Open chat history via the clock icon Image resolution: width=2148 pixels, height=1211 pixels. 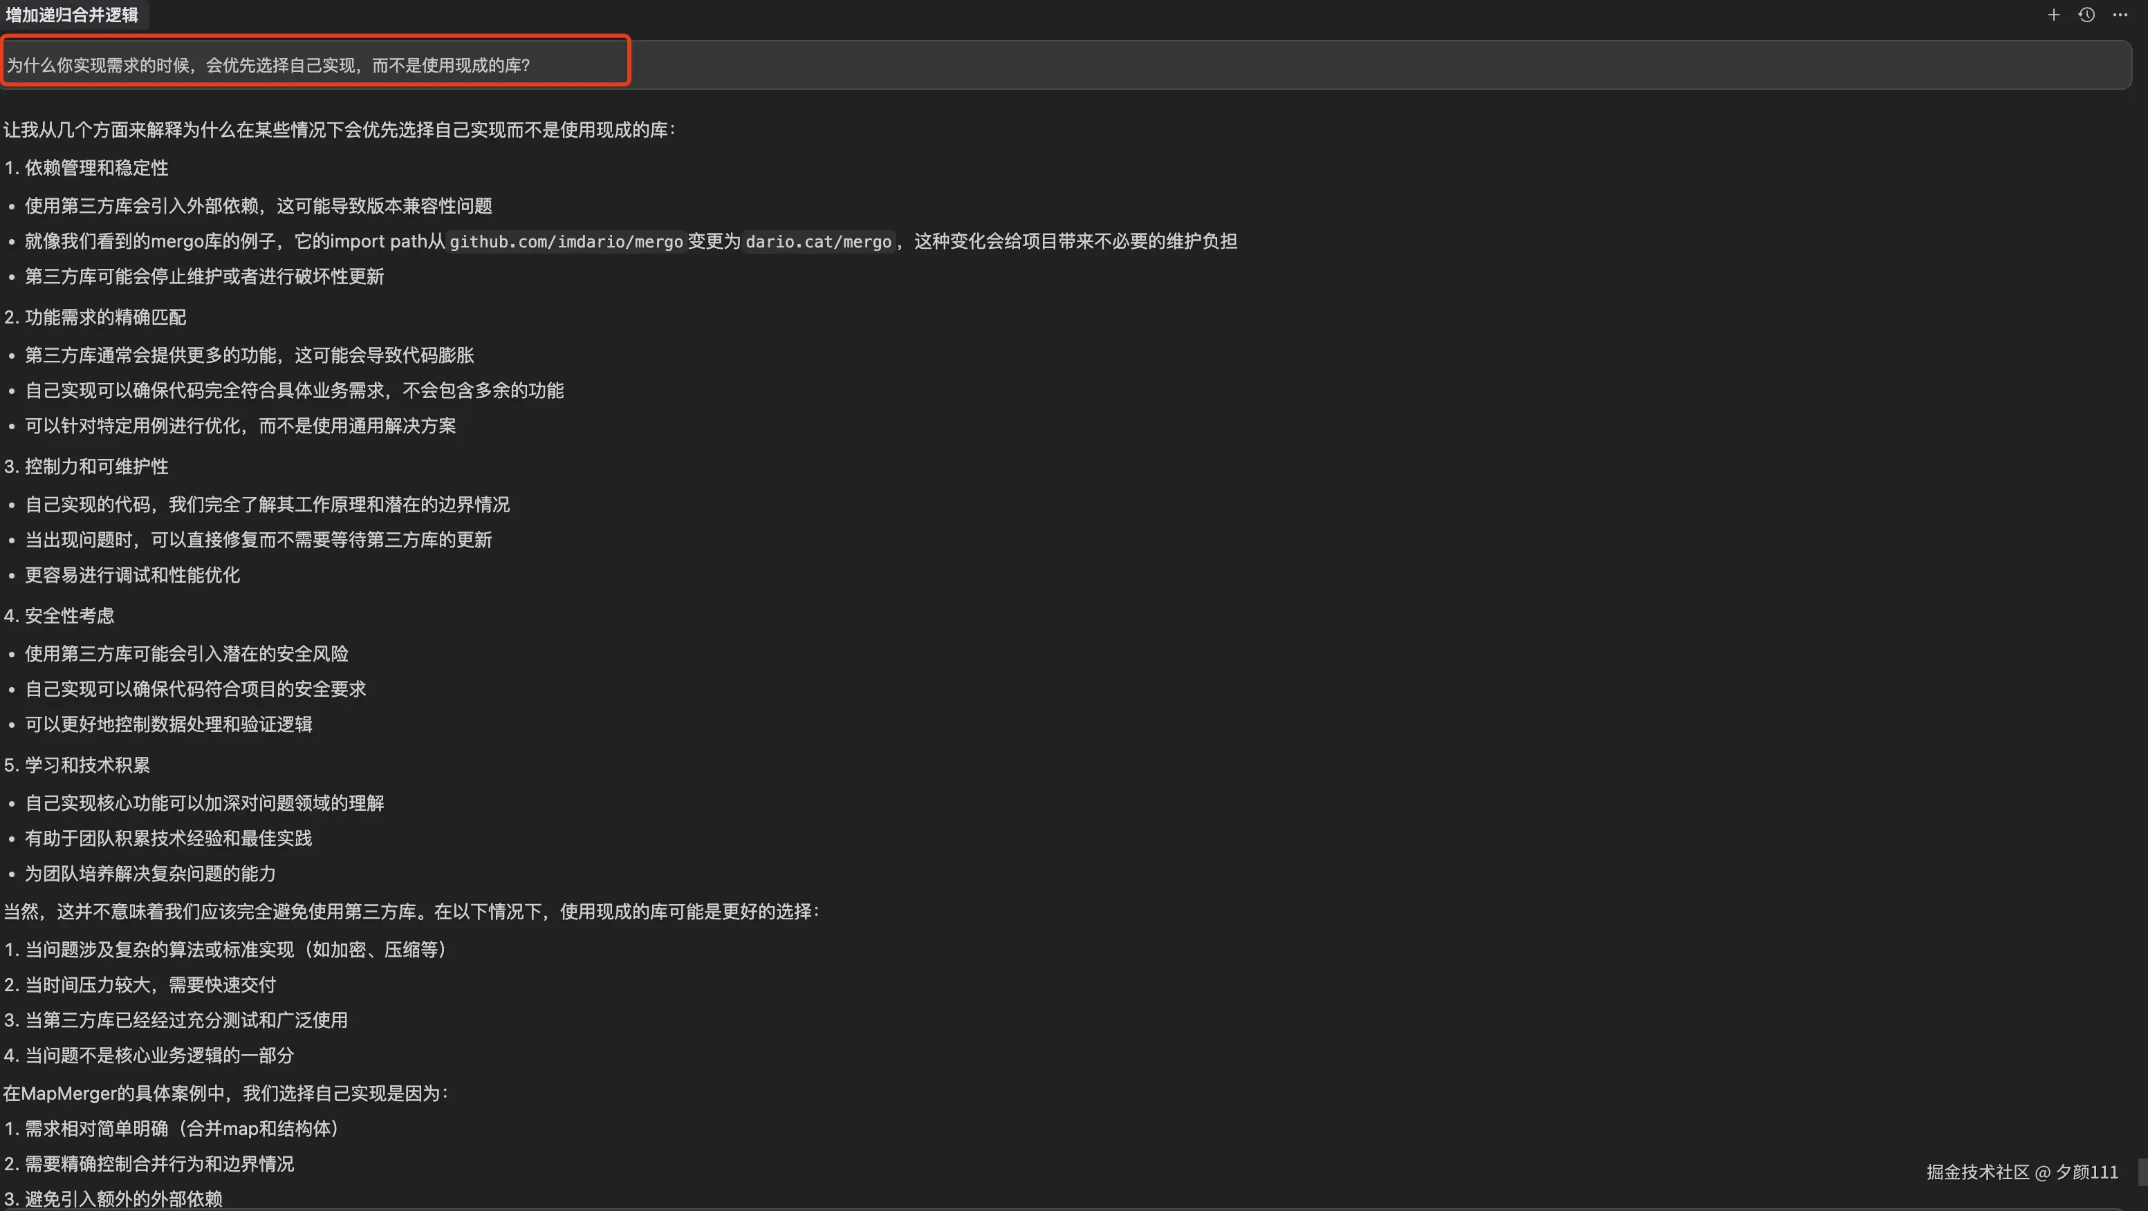(2086, 14)
